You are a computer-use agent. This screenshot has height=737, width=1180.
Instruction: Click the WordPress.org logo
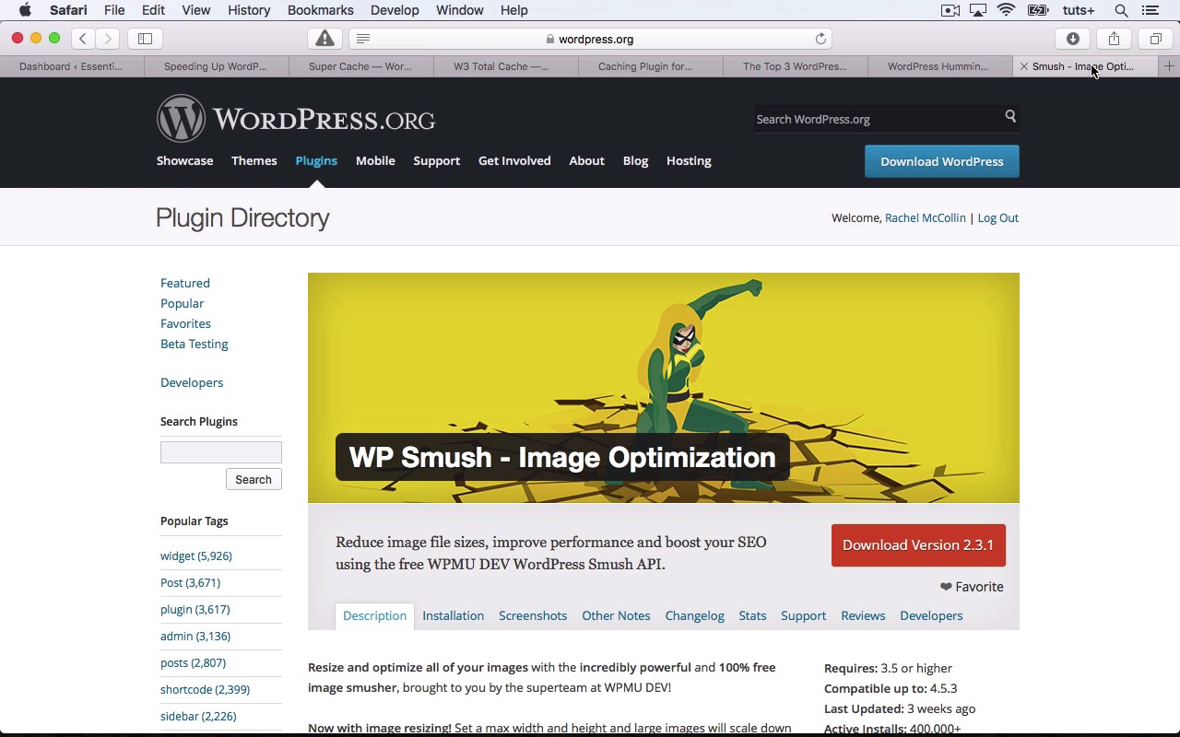pos(296,119)
